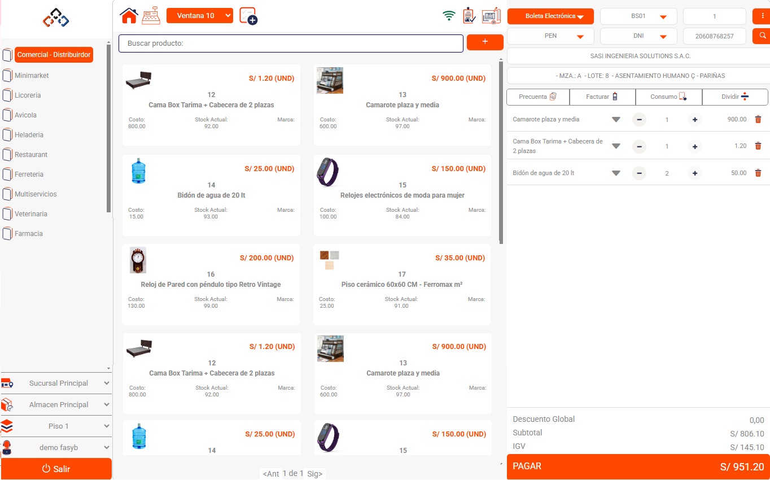Click the PAGAR button

638,467
